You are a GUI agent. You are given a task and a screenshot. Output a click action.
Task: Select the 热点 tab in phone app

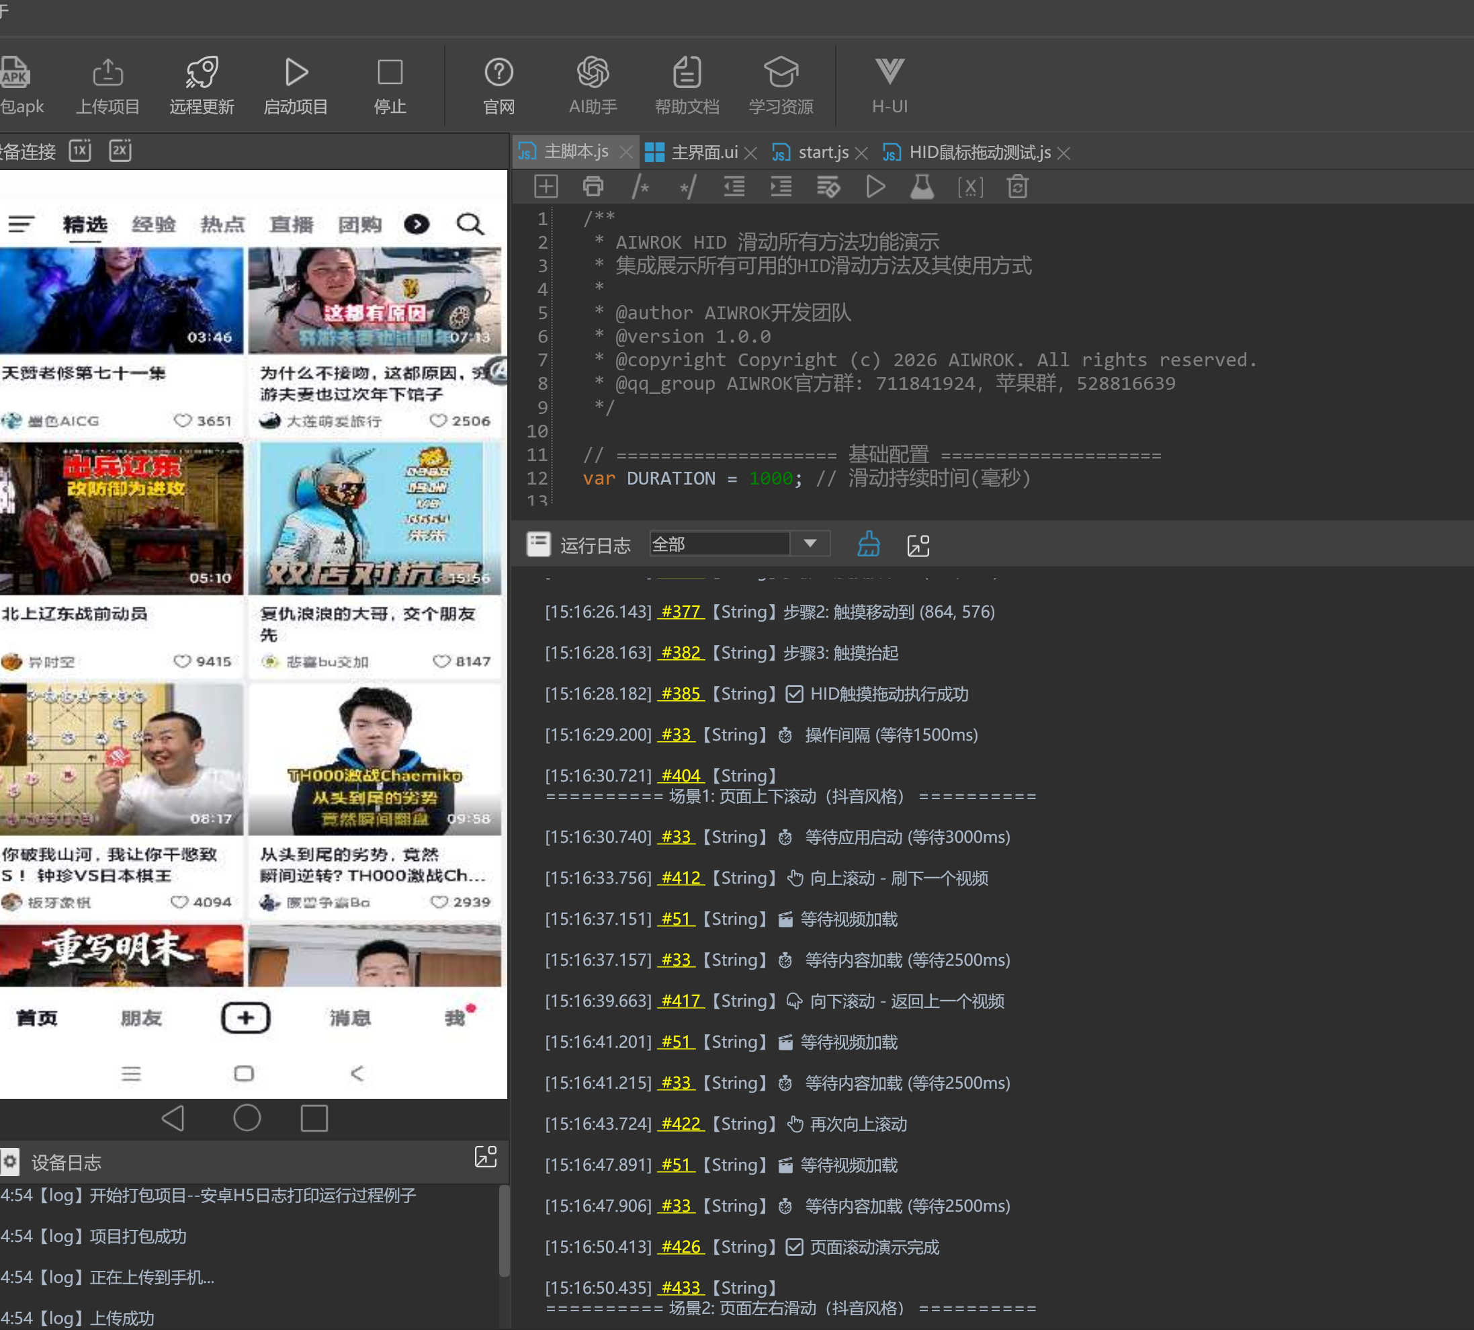pyautogui.click(x=222, y=224)
